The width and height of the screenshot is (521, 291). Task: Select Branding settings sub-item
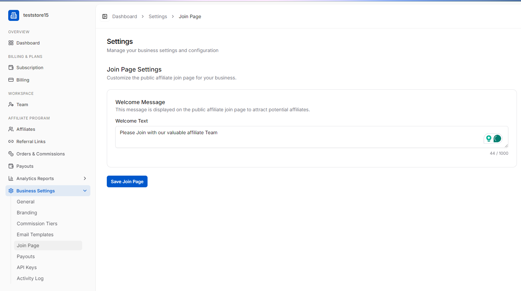(x=48, y=213)
